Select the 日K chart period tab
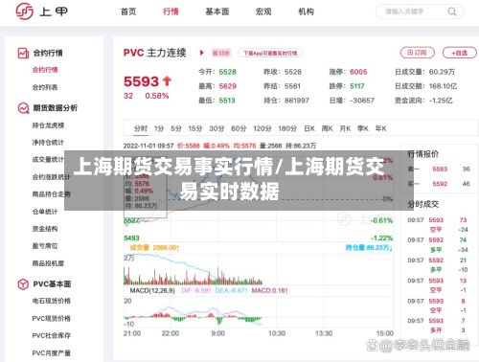The image size is (479, 362). pyautogui.click(x=309, y=128)
